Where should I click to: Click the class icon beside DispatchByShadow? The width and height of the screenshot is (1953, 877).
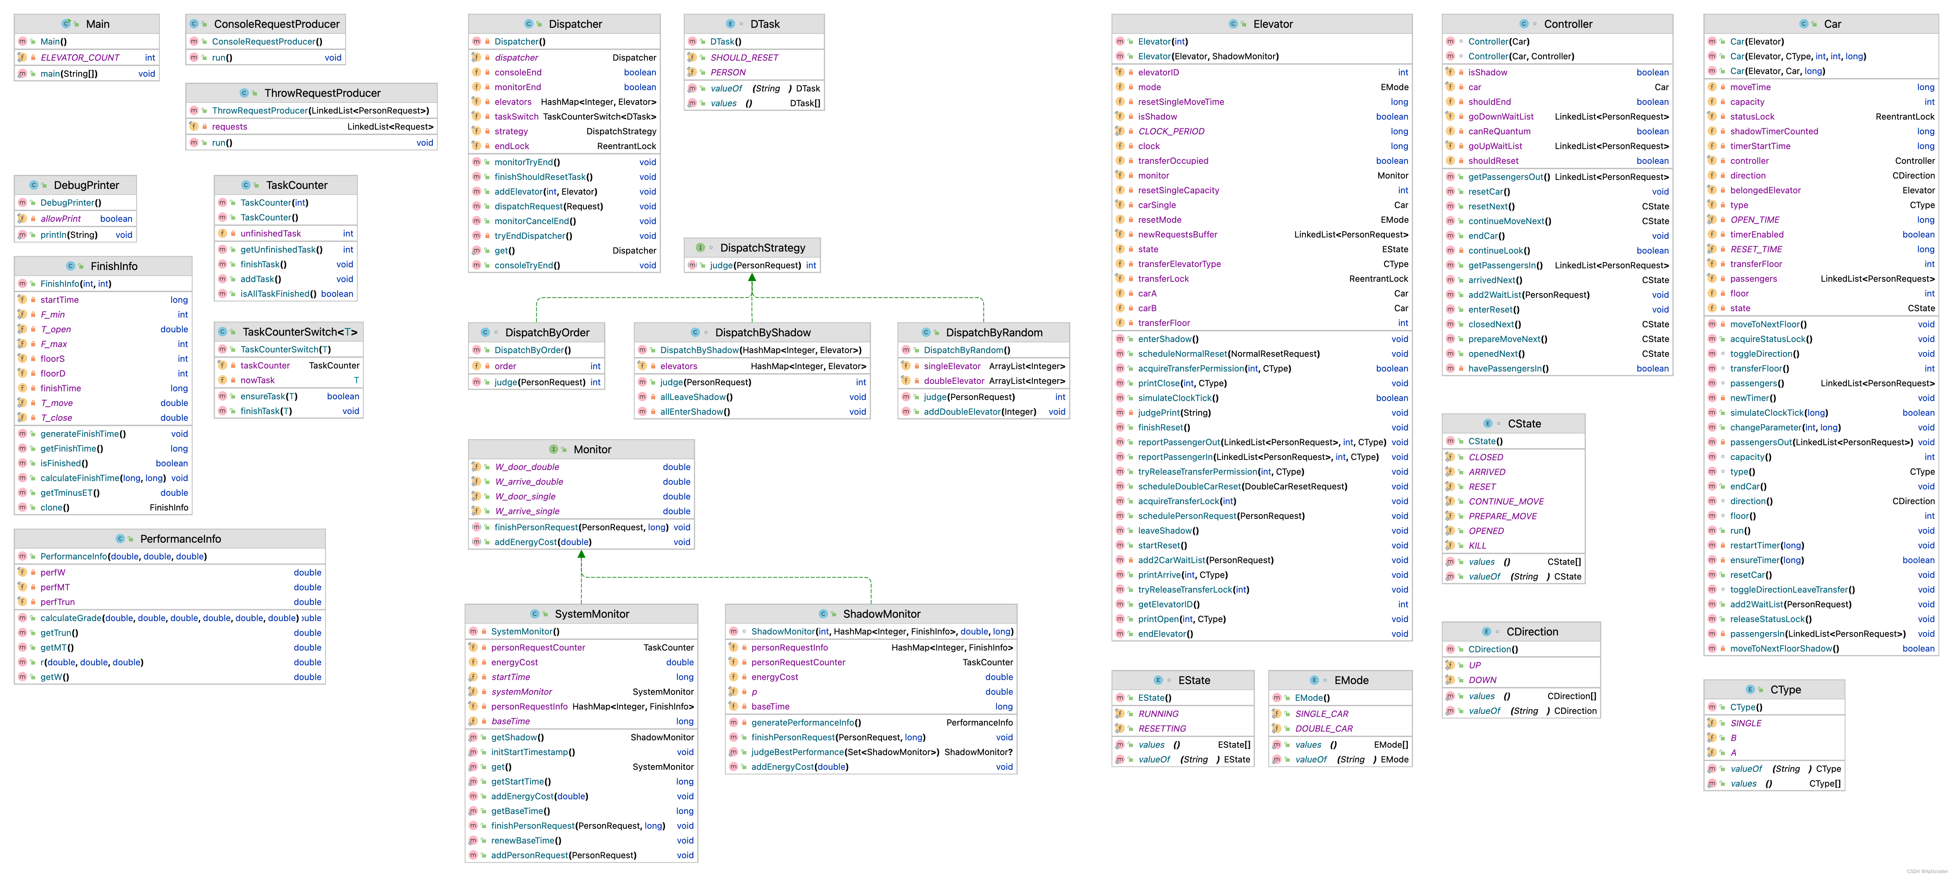pyautogui.click(x=695, y=332)
